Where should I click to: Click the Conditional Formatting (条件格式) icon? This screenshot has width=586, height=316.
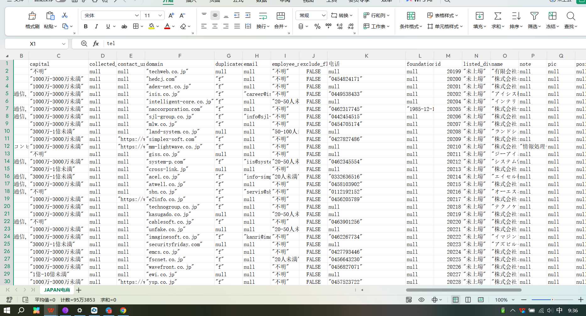pyautogui.click(x=411, y=16)
